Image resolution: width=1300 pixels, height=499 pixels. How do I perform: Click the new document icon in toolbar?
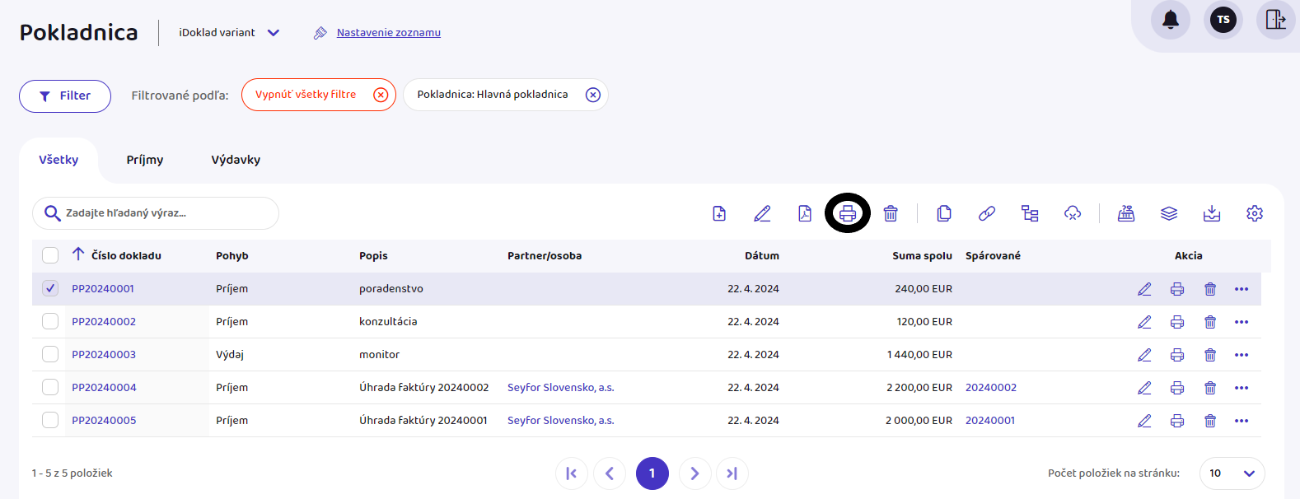[x=719, y=214]
